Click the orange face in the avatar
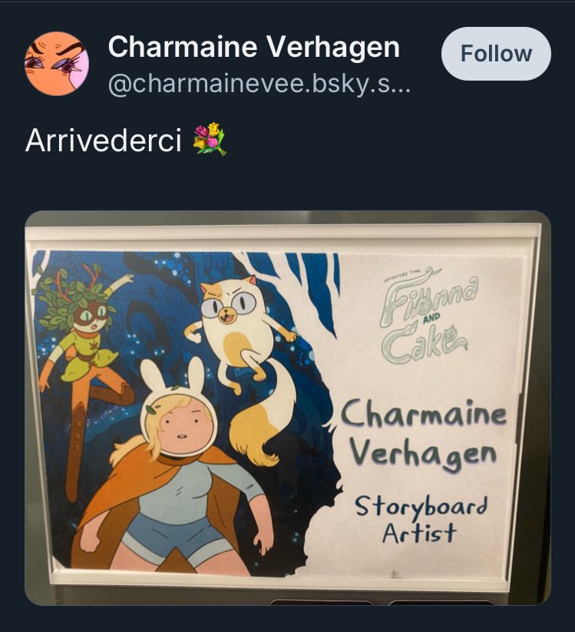The height and width of the screenshot is (632, 575). pos(57,64)
